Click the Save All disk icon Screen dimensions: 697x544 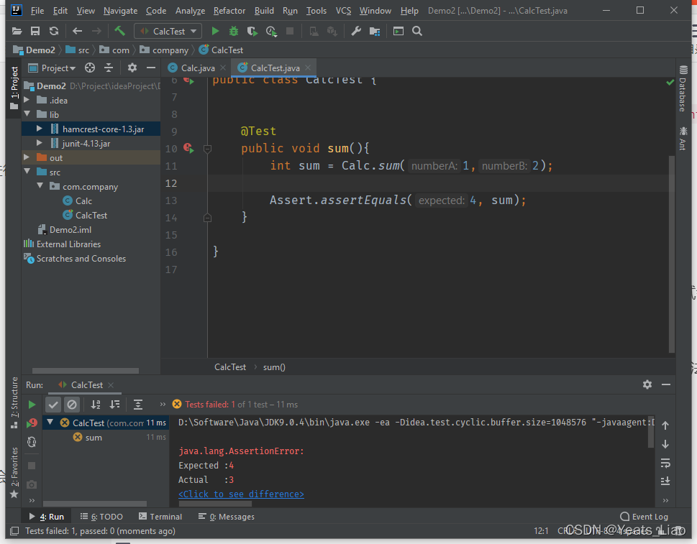tap(35, 31)
